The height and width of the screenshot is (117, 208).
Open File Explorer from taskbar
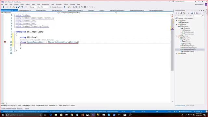(56, 115)
